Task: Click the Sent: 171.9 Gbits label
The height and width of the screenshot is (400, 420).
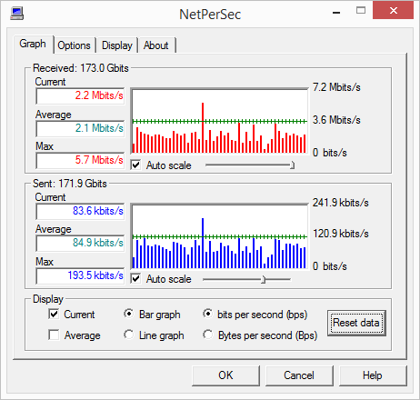Action: pyautogui.click(x=70, y=184)
